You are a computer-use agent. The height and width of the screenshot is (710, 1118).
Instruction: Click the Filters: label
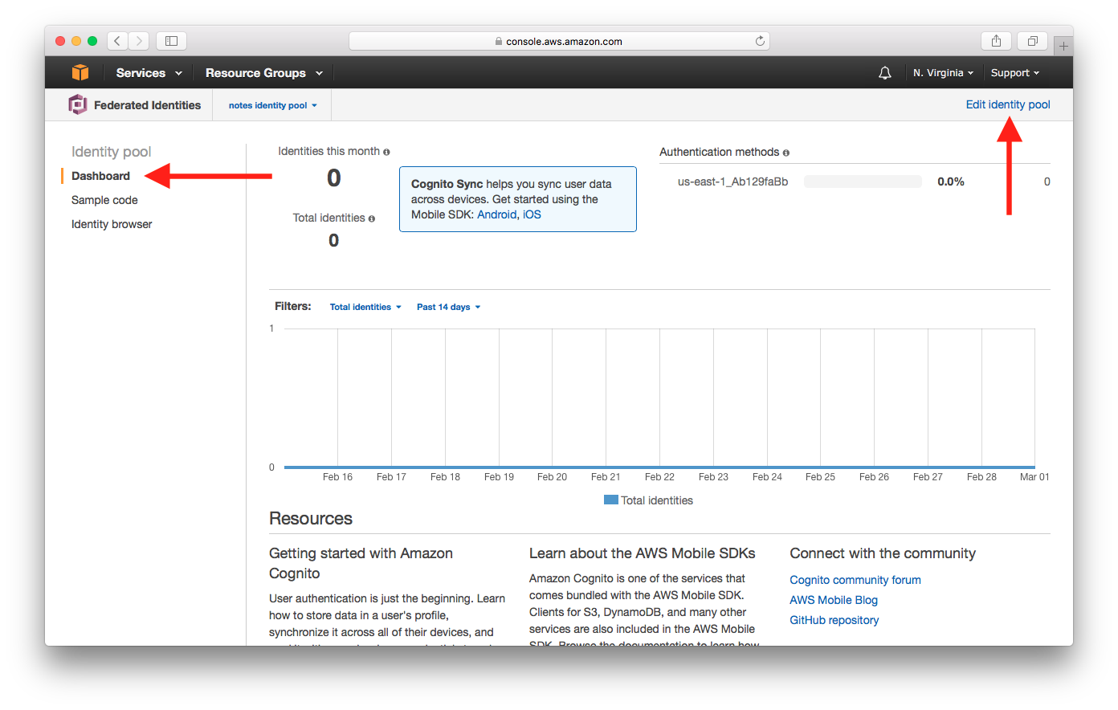coord(293,306)
